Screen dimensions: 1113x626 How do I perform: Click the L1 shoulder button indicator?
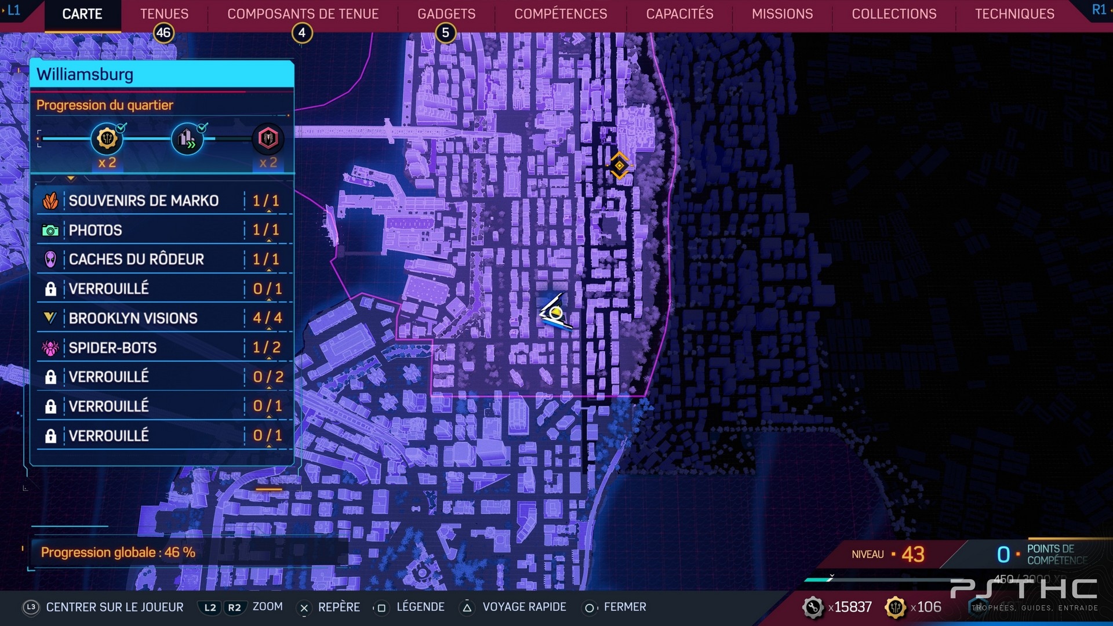click(x=13, y=10)
